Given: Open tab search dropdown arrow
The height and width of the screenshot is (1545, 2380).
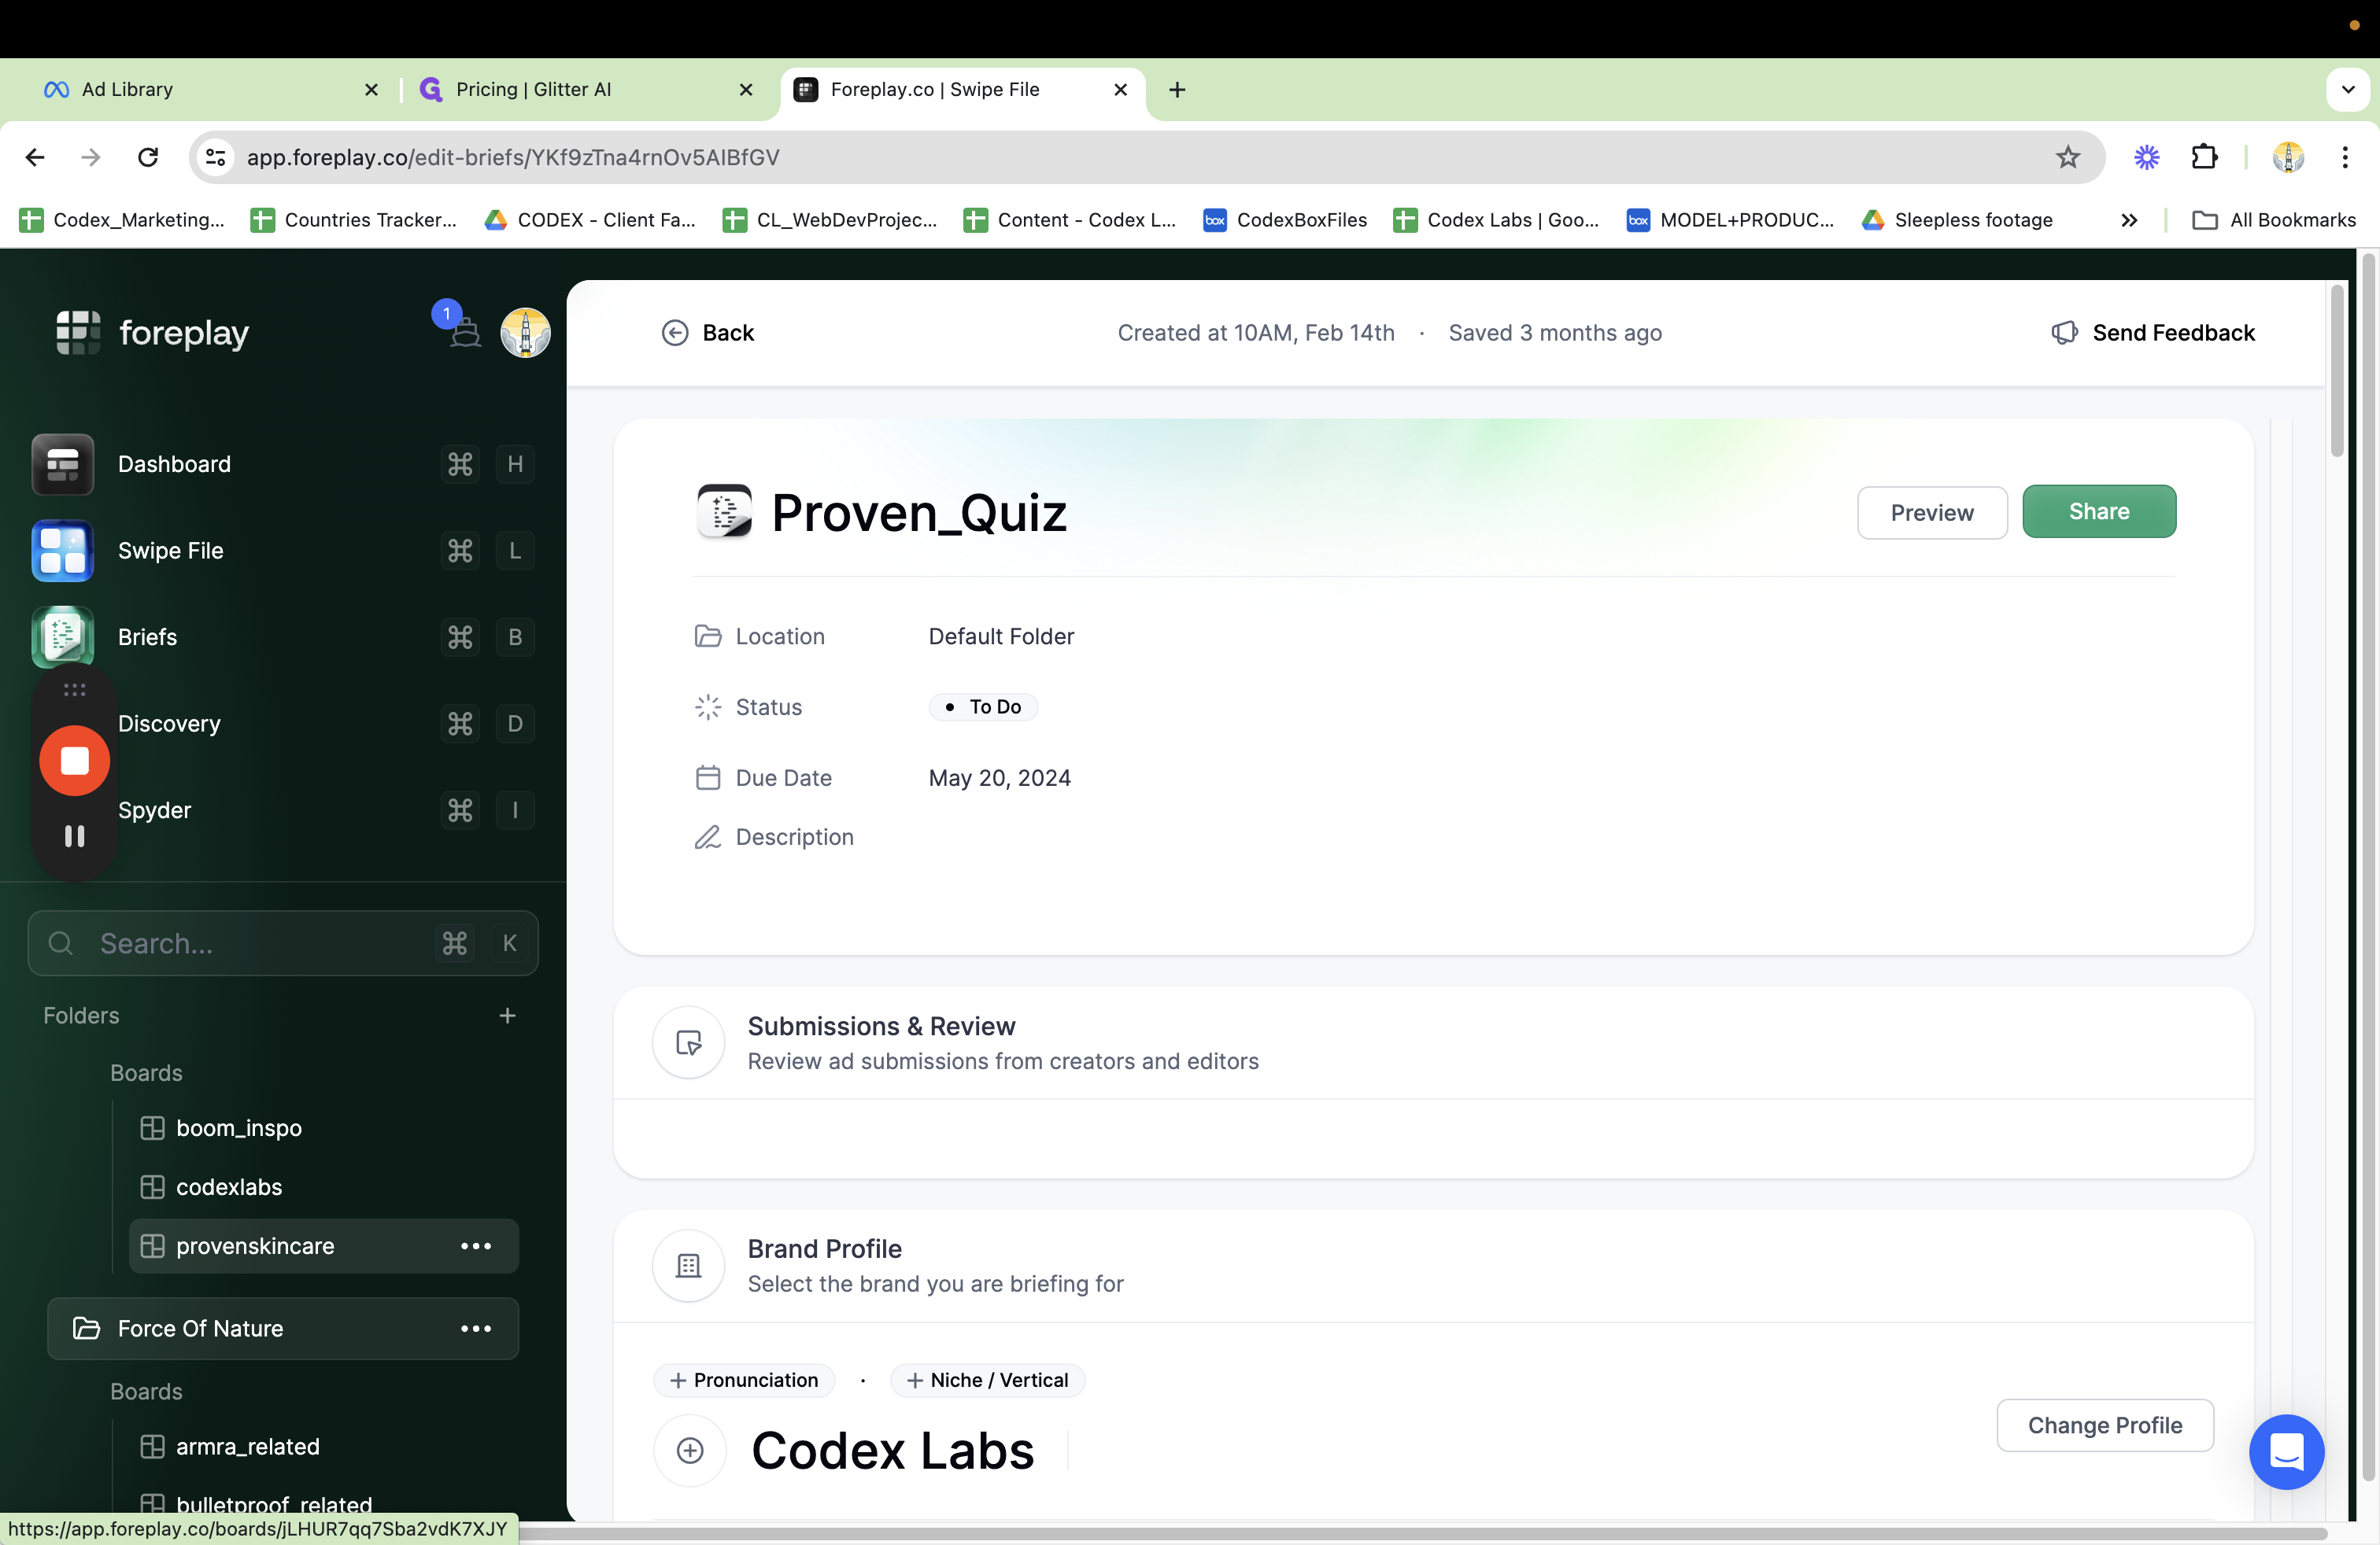Looking at the screenshot, I should [2348, 90].
